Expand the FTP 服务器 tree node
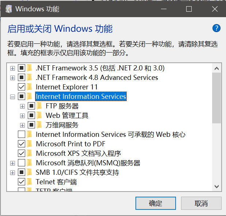Screen dimensions: 226x216 pos(23,106)
